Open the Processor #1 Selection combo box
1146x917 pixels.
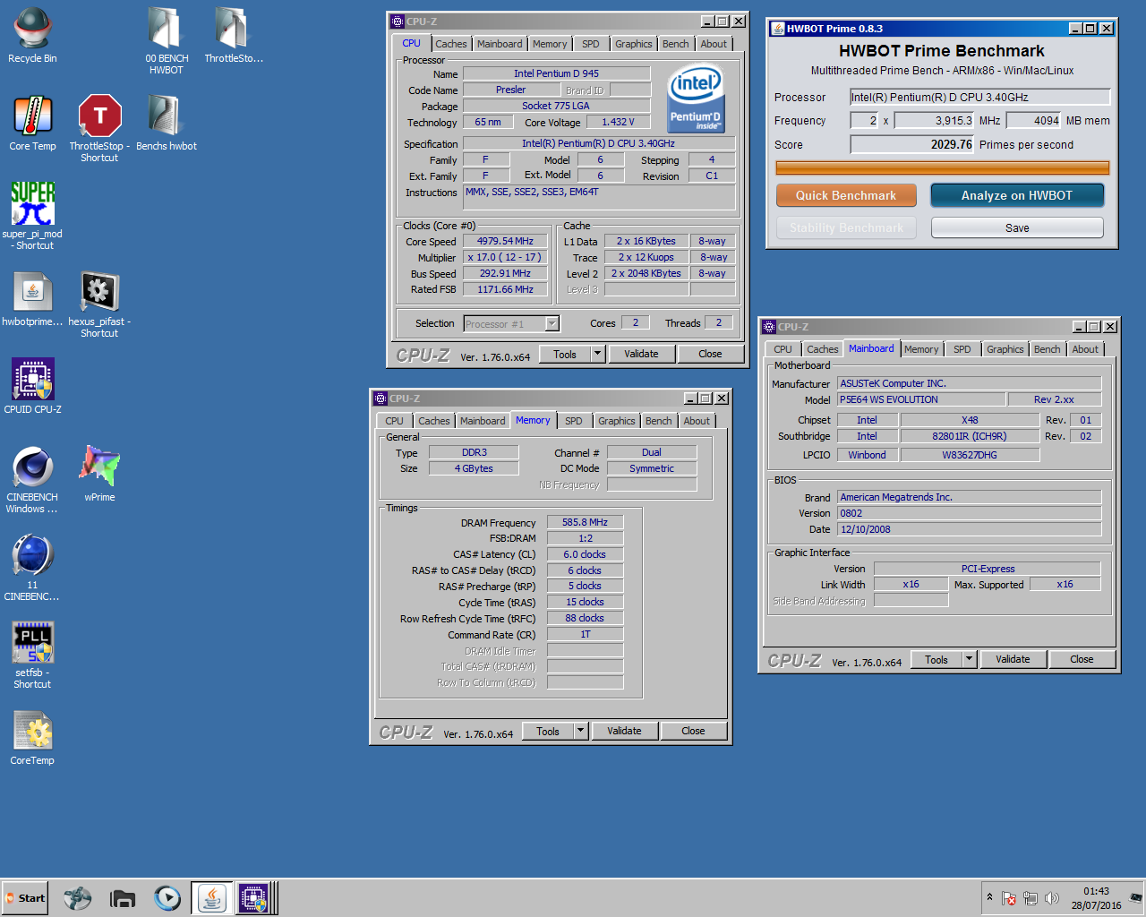coord(511,324)
